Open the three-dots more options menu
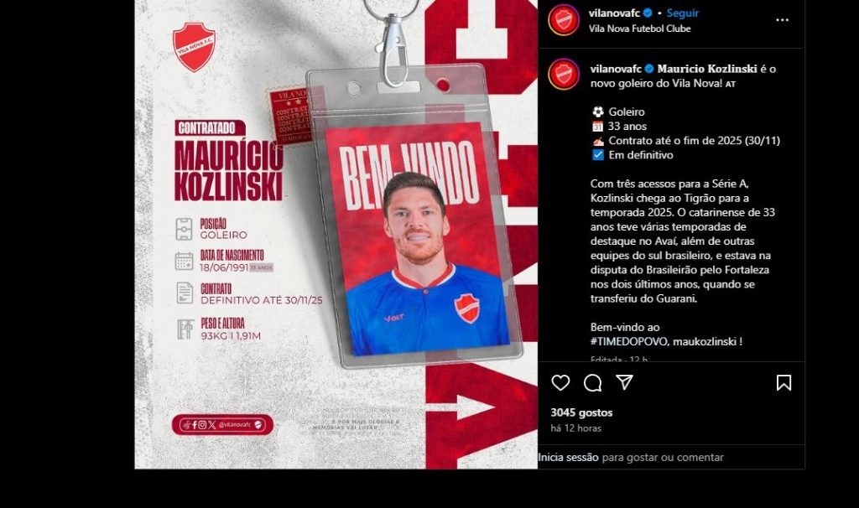 [783, 20]
